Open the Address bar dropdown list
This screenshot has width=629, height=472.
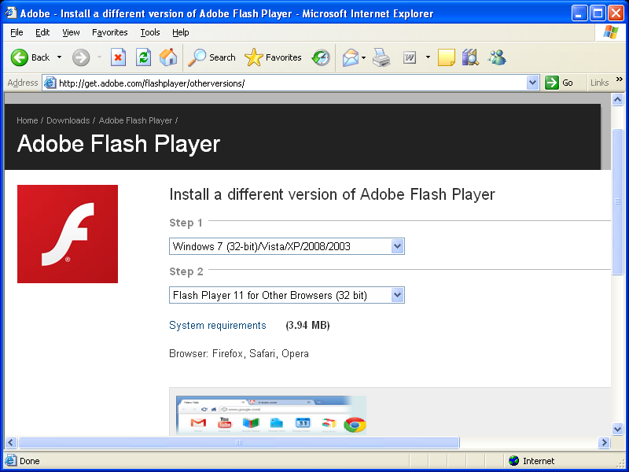tap(532, 83)
